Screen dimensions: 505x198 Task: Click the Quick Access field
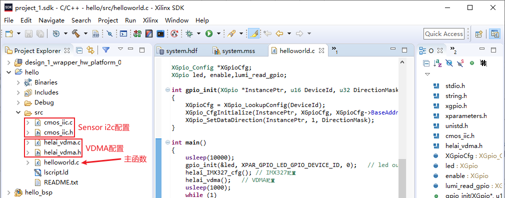pyautogui.click(x=444, y=34)
